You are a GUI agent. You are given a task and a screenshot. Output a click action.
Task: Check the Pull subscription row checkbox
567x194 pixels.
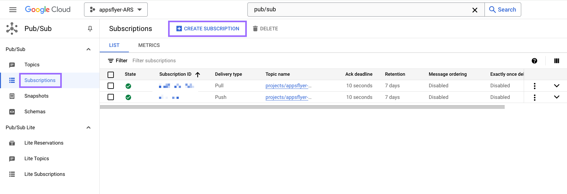(x=111, y=86)
